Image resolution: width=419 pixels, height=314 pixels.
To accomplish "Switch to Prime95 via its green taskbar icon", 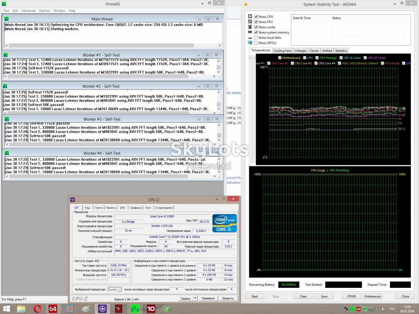I will [135, 309].
